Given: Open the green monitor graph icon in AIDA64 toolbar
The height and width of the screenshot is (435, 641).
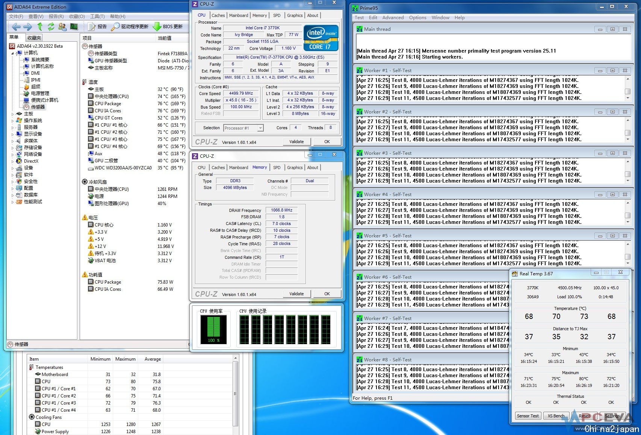Looking at the screenshot, I should pyautogui.click(x=74, y=27).
